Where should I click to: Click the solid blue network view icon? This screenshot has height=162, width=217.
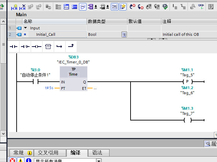75,7
